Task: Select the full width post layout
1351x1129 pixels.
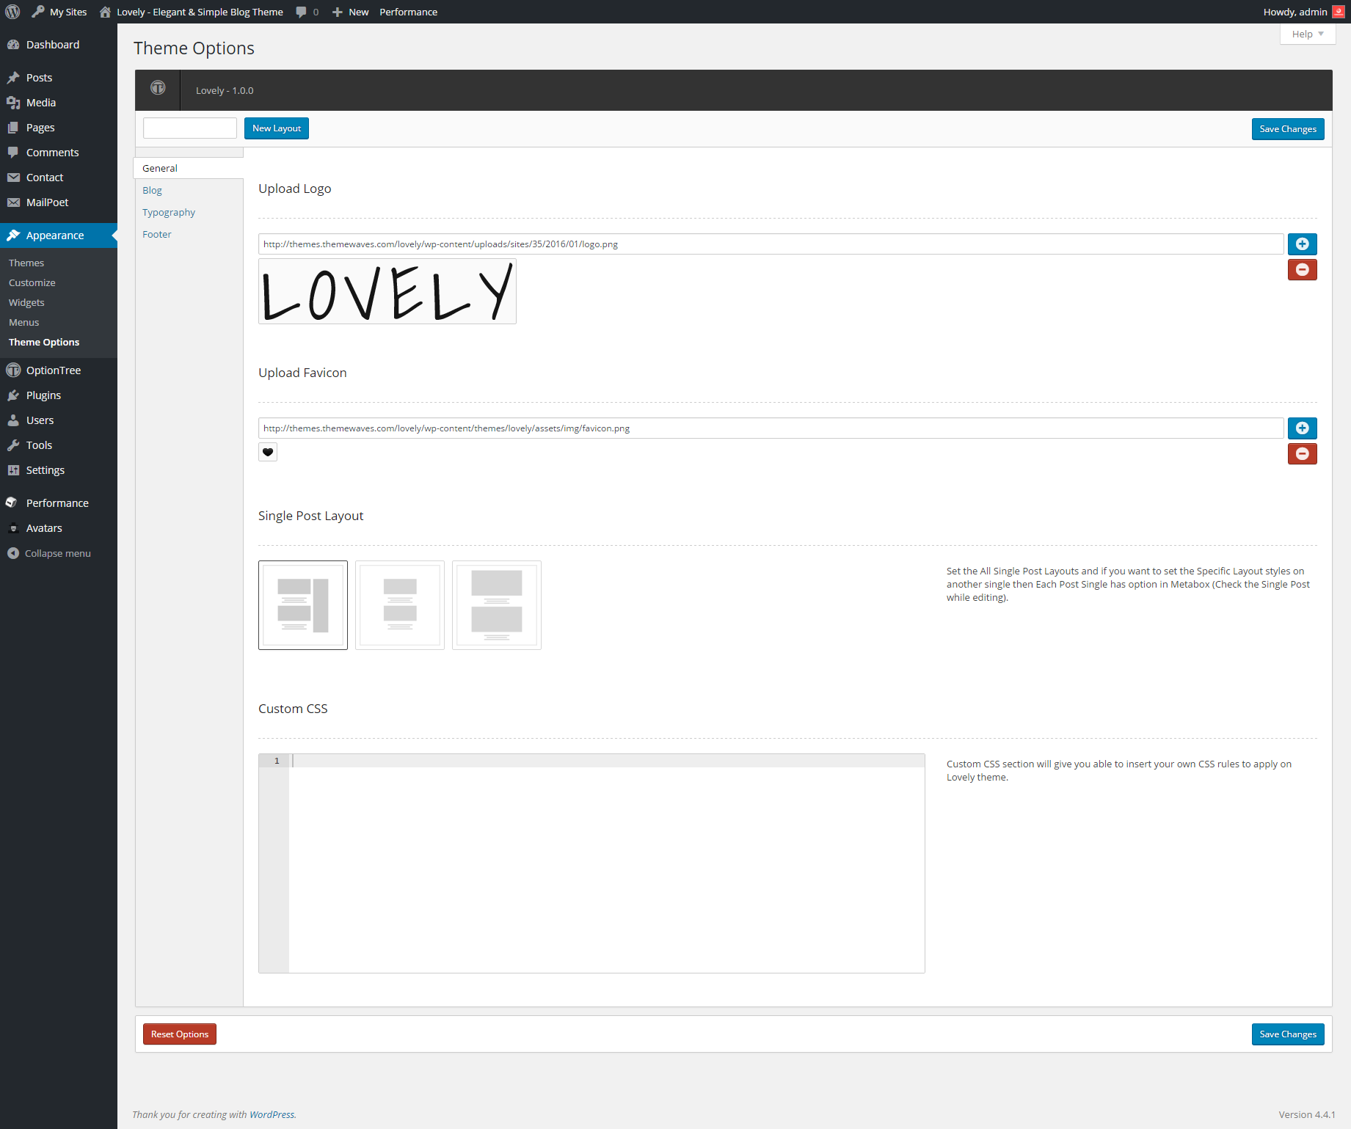Action: pyautogui.click(x=497, y=605)
